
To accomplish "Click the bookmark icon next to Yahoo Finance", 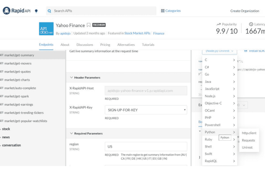I will coord(89,25).
